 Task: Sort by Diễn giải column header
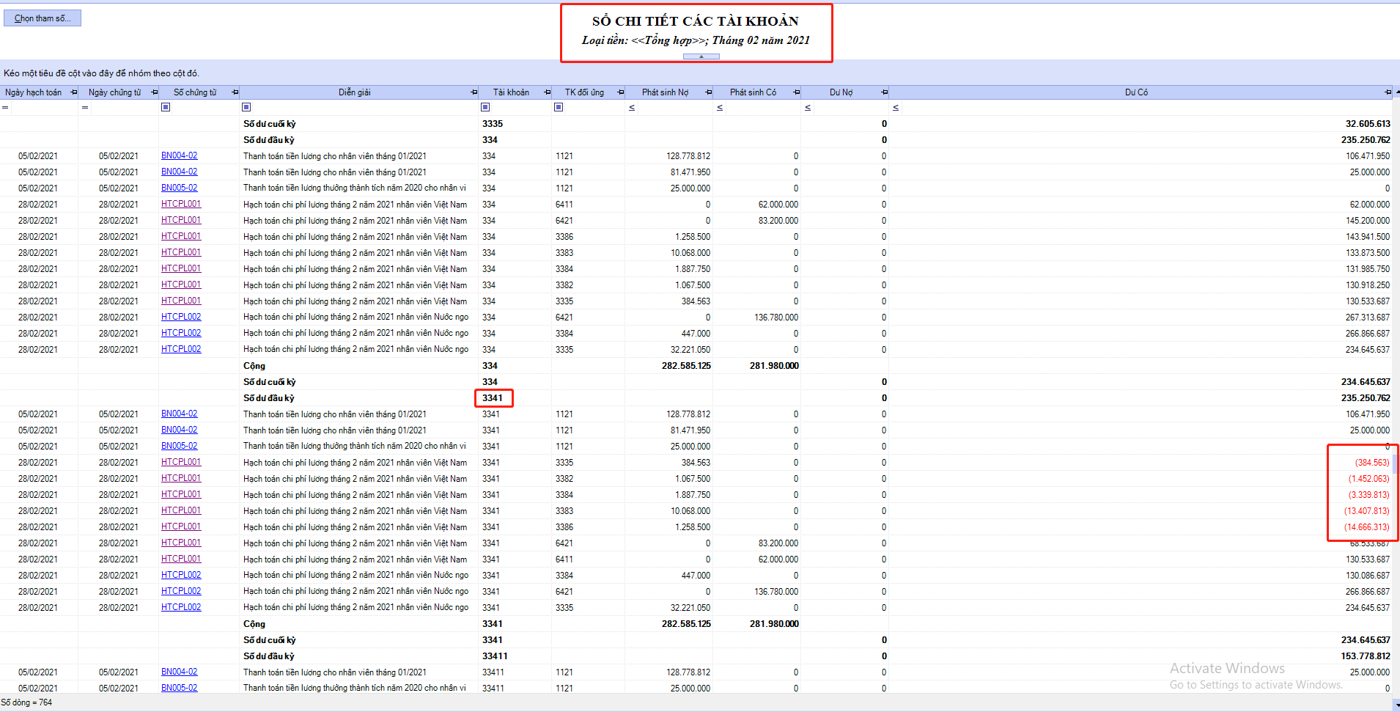click(x=355, y=92)
